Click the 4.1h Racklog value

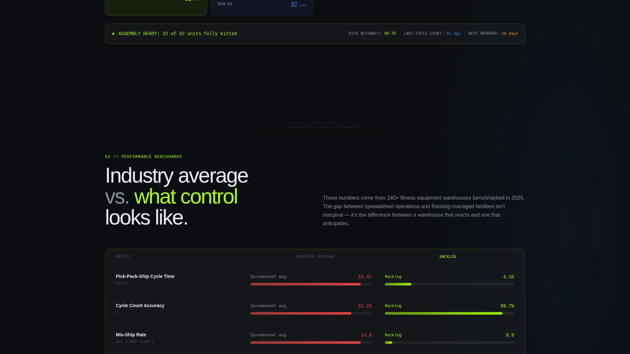509,277
